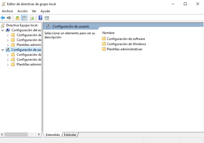Viewport: 204px width, 143px height.
Task: Open the Ayuda menu
Action: point(45,11)
